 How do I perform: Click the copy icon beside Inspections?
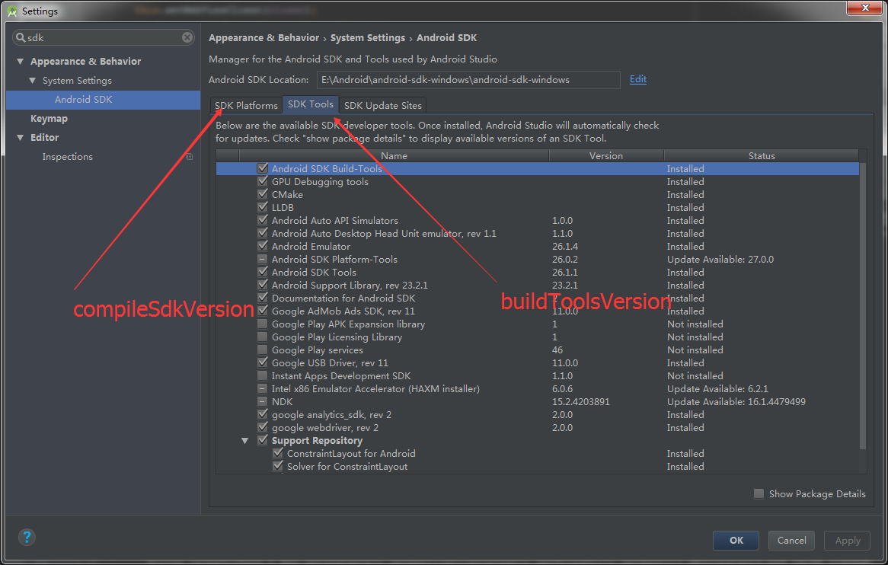[190, 157]
